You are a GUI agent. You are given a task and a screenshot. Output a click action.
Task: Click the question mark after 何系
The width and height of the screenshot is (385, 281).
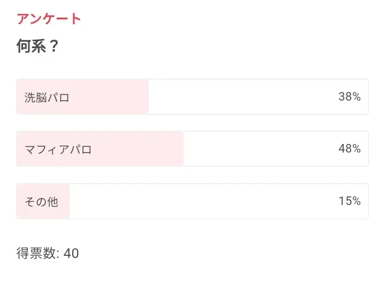[53, 47]
